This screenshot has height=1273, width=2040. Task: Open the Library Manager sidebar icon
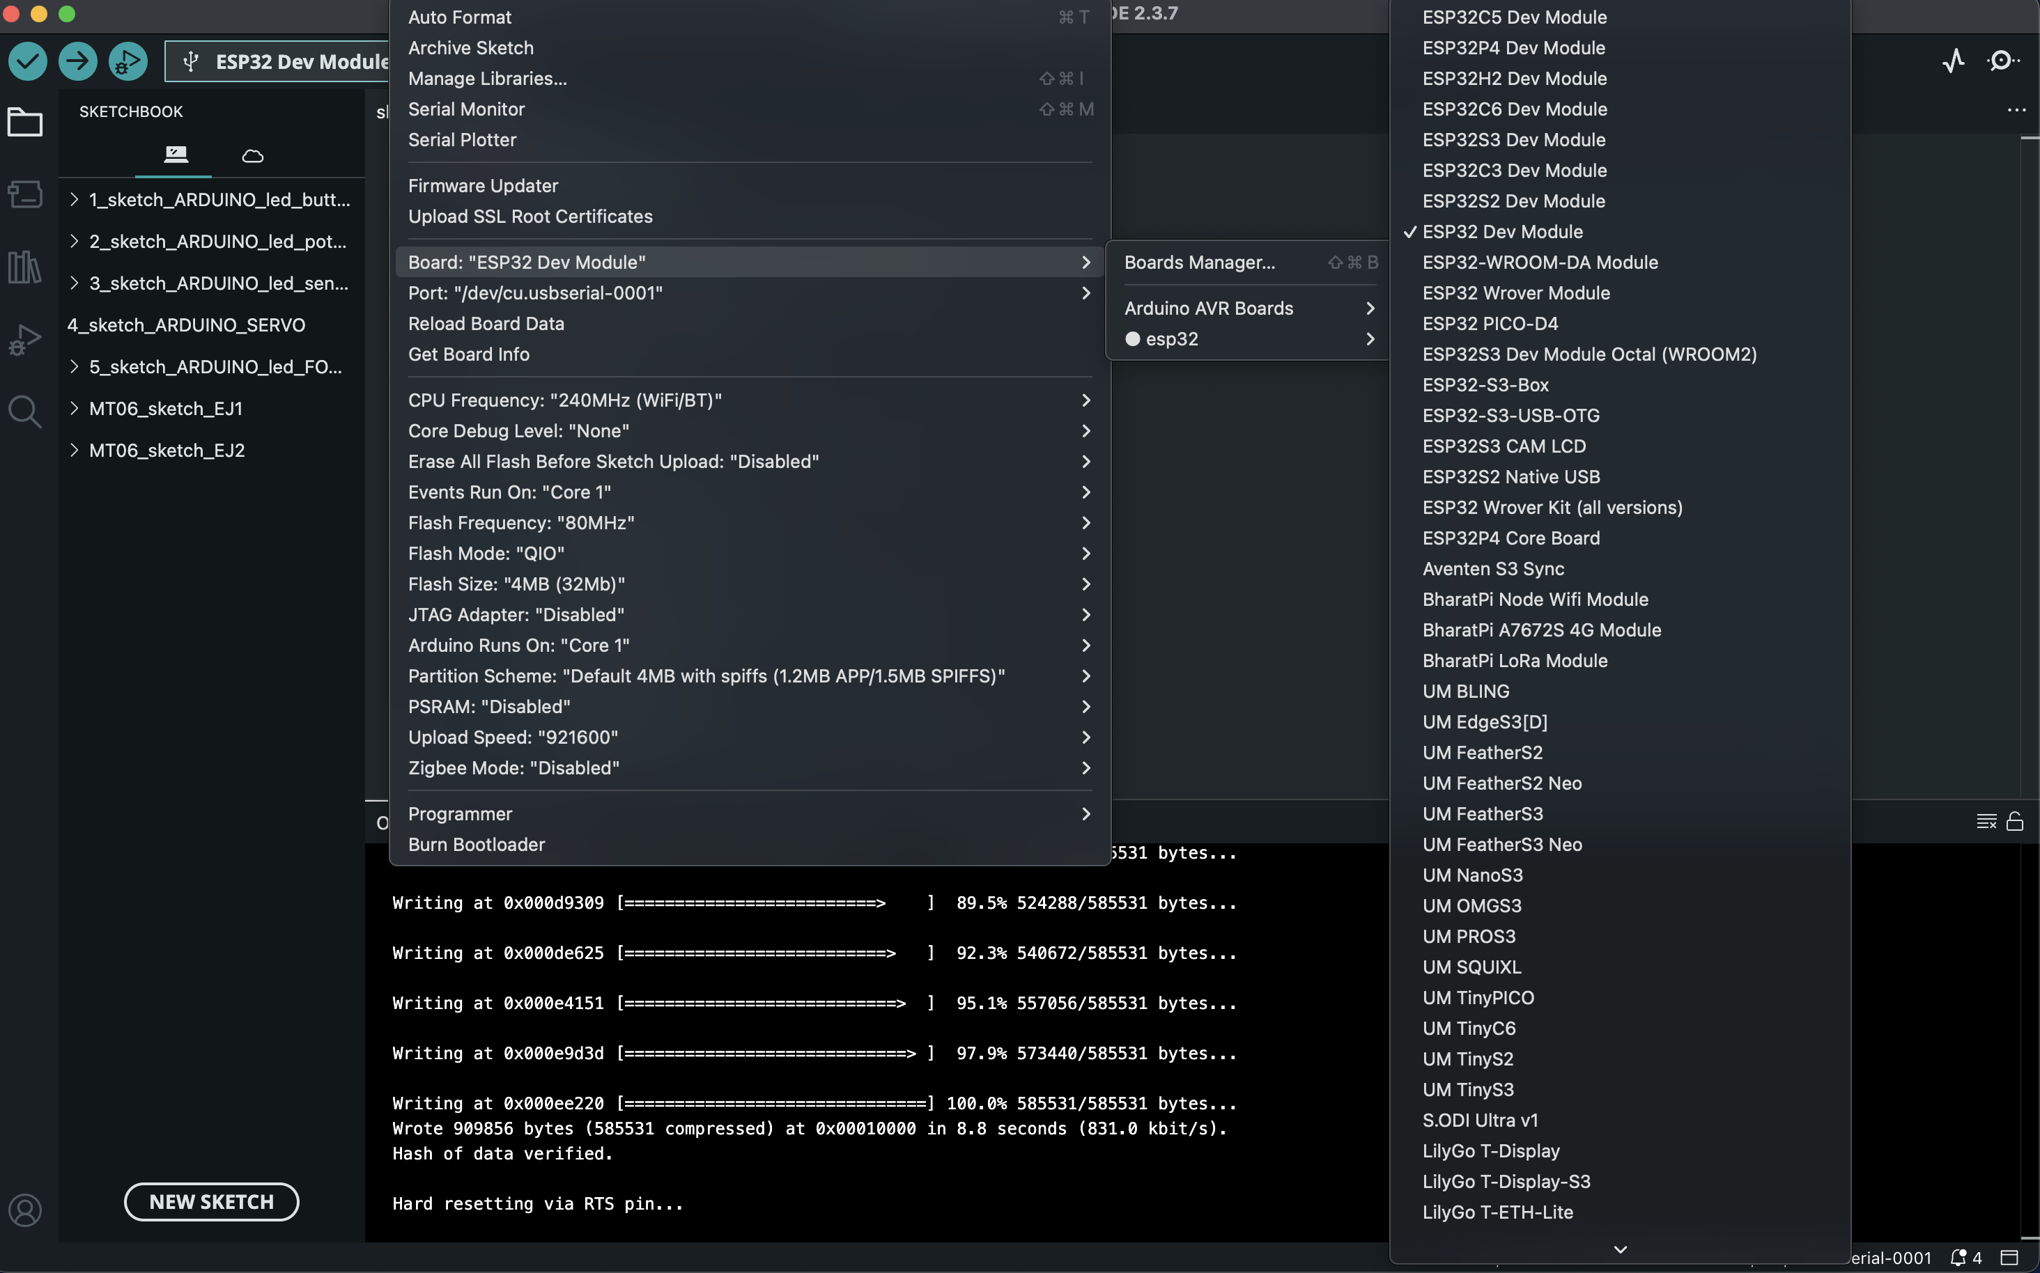tap(24, 267)
